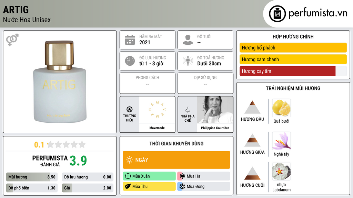The height and width of the screenshot is (198, 353).
Task: Click the perfumista.vn bottle logo icon
Action: coord(277,14)
